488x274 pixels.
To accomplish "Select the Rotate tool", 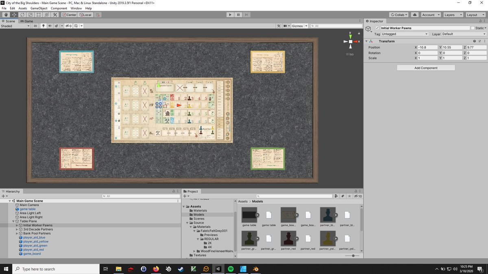I will coord(22,15).
